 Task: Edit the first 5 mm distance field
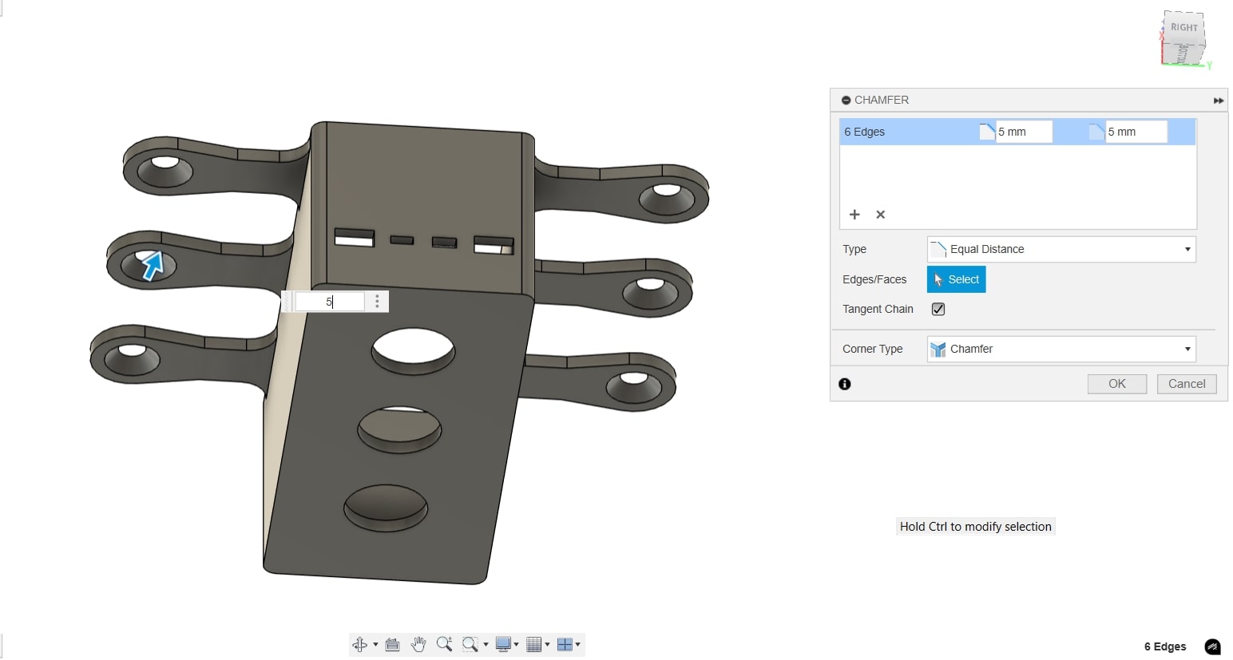tap(1024, 132)
